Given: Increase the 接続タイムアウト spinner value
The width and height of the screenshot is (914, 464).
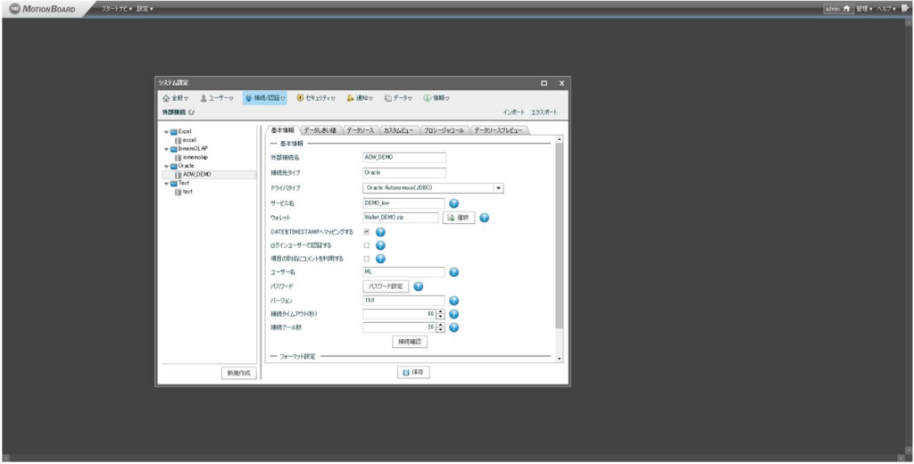Looking at the screenshot, I should click(x=441, y=311).
